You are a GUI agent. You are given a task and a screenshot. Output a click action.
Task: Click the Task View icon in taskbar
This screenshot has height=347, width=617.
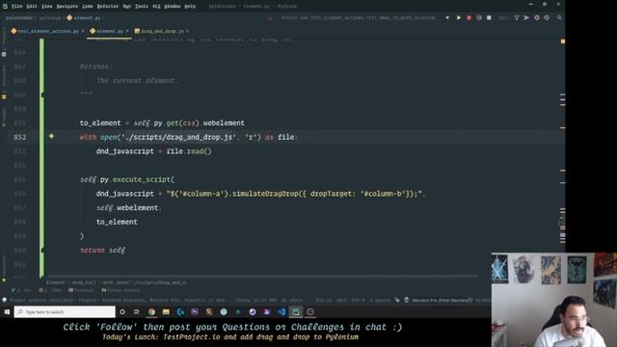click(137, 312)
